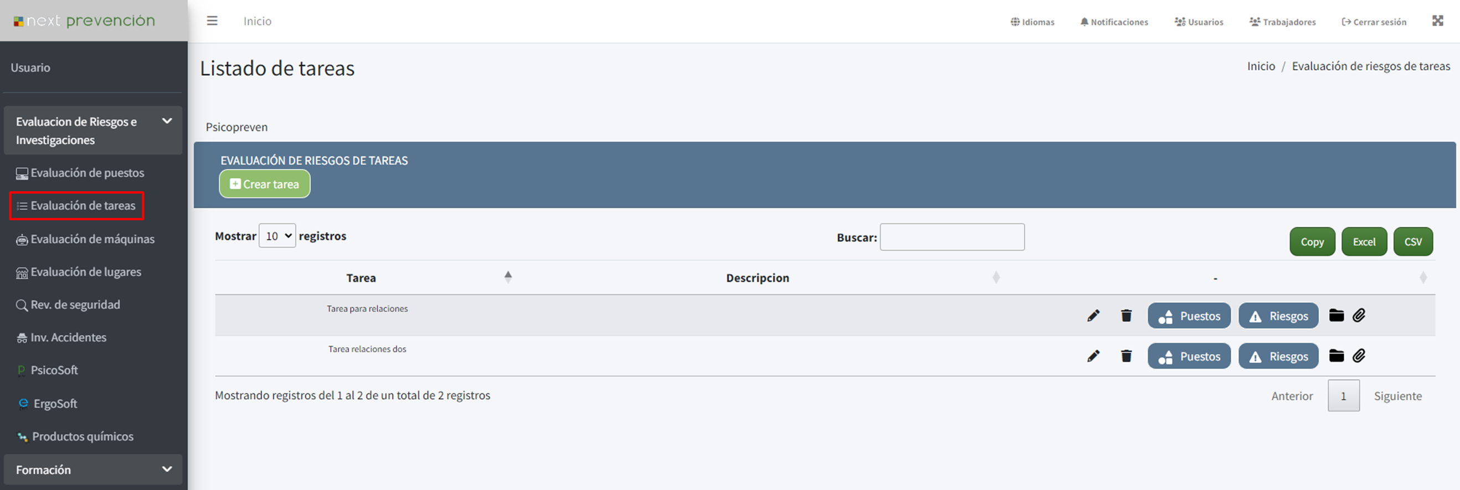Open Puestos for Tarea para relaciones
The image size is (1460, 490).
[x=1189, y=316]
